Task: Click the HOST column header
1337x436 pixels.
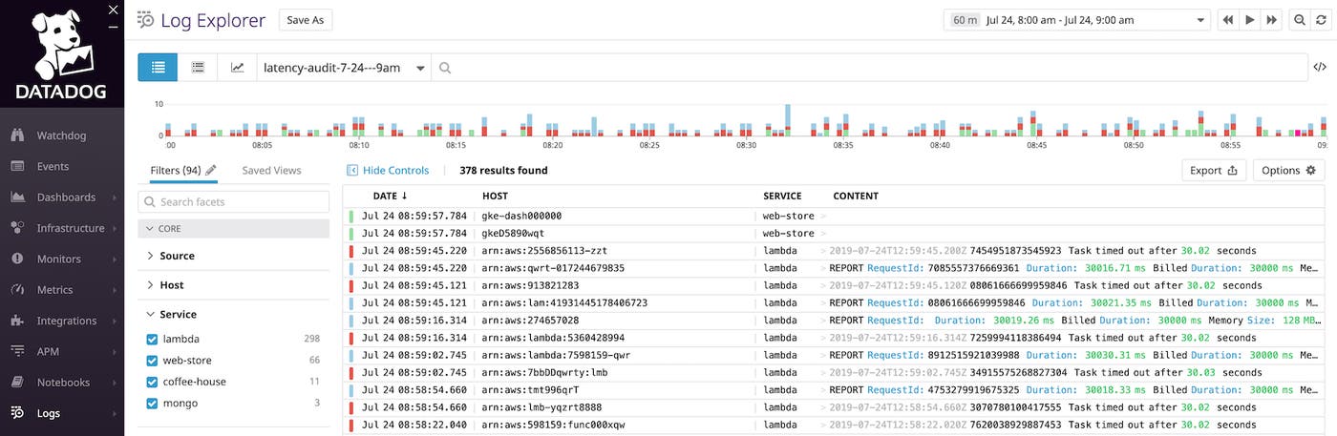Action: [495, 197]
